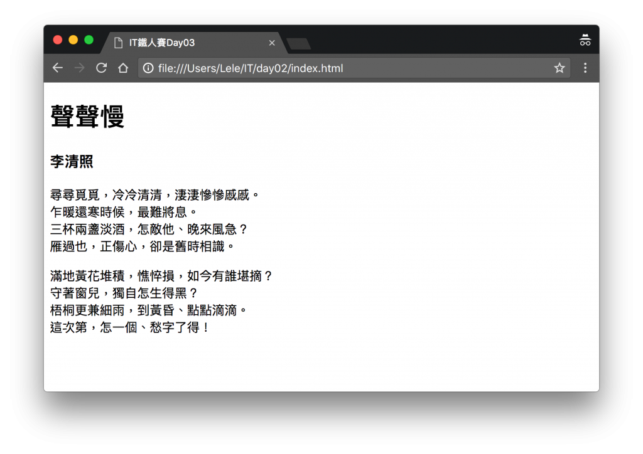Image resolution: width=643 pixels, height=454 pixels.
Task: Open a new tab with the blank tab button
Action: (298, 44)
